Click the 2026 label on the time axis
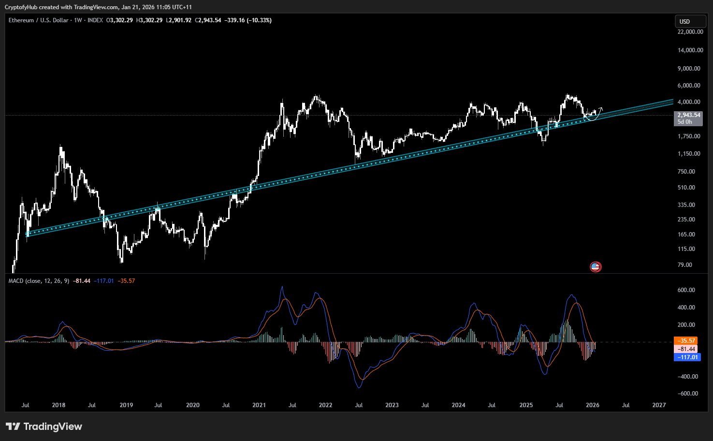The image size is (713, 441). point(592,405)
